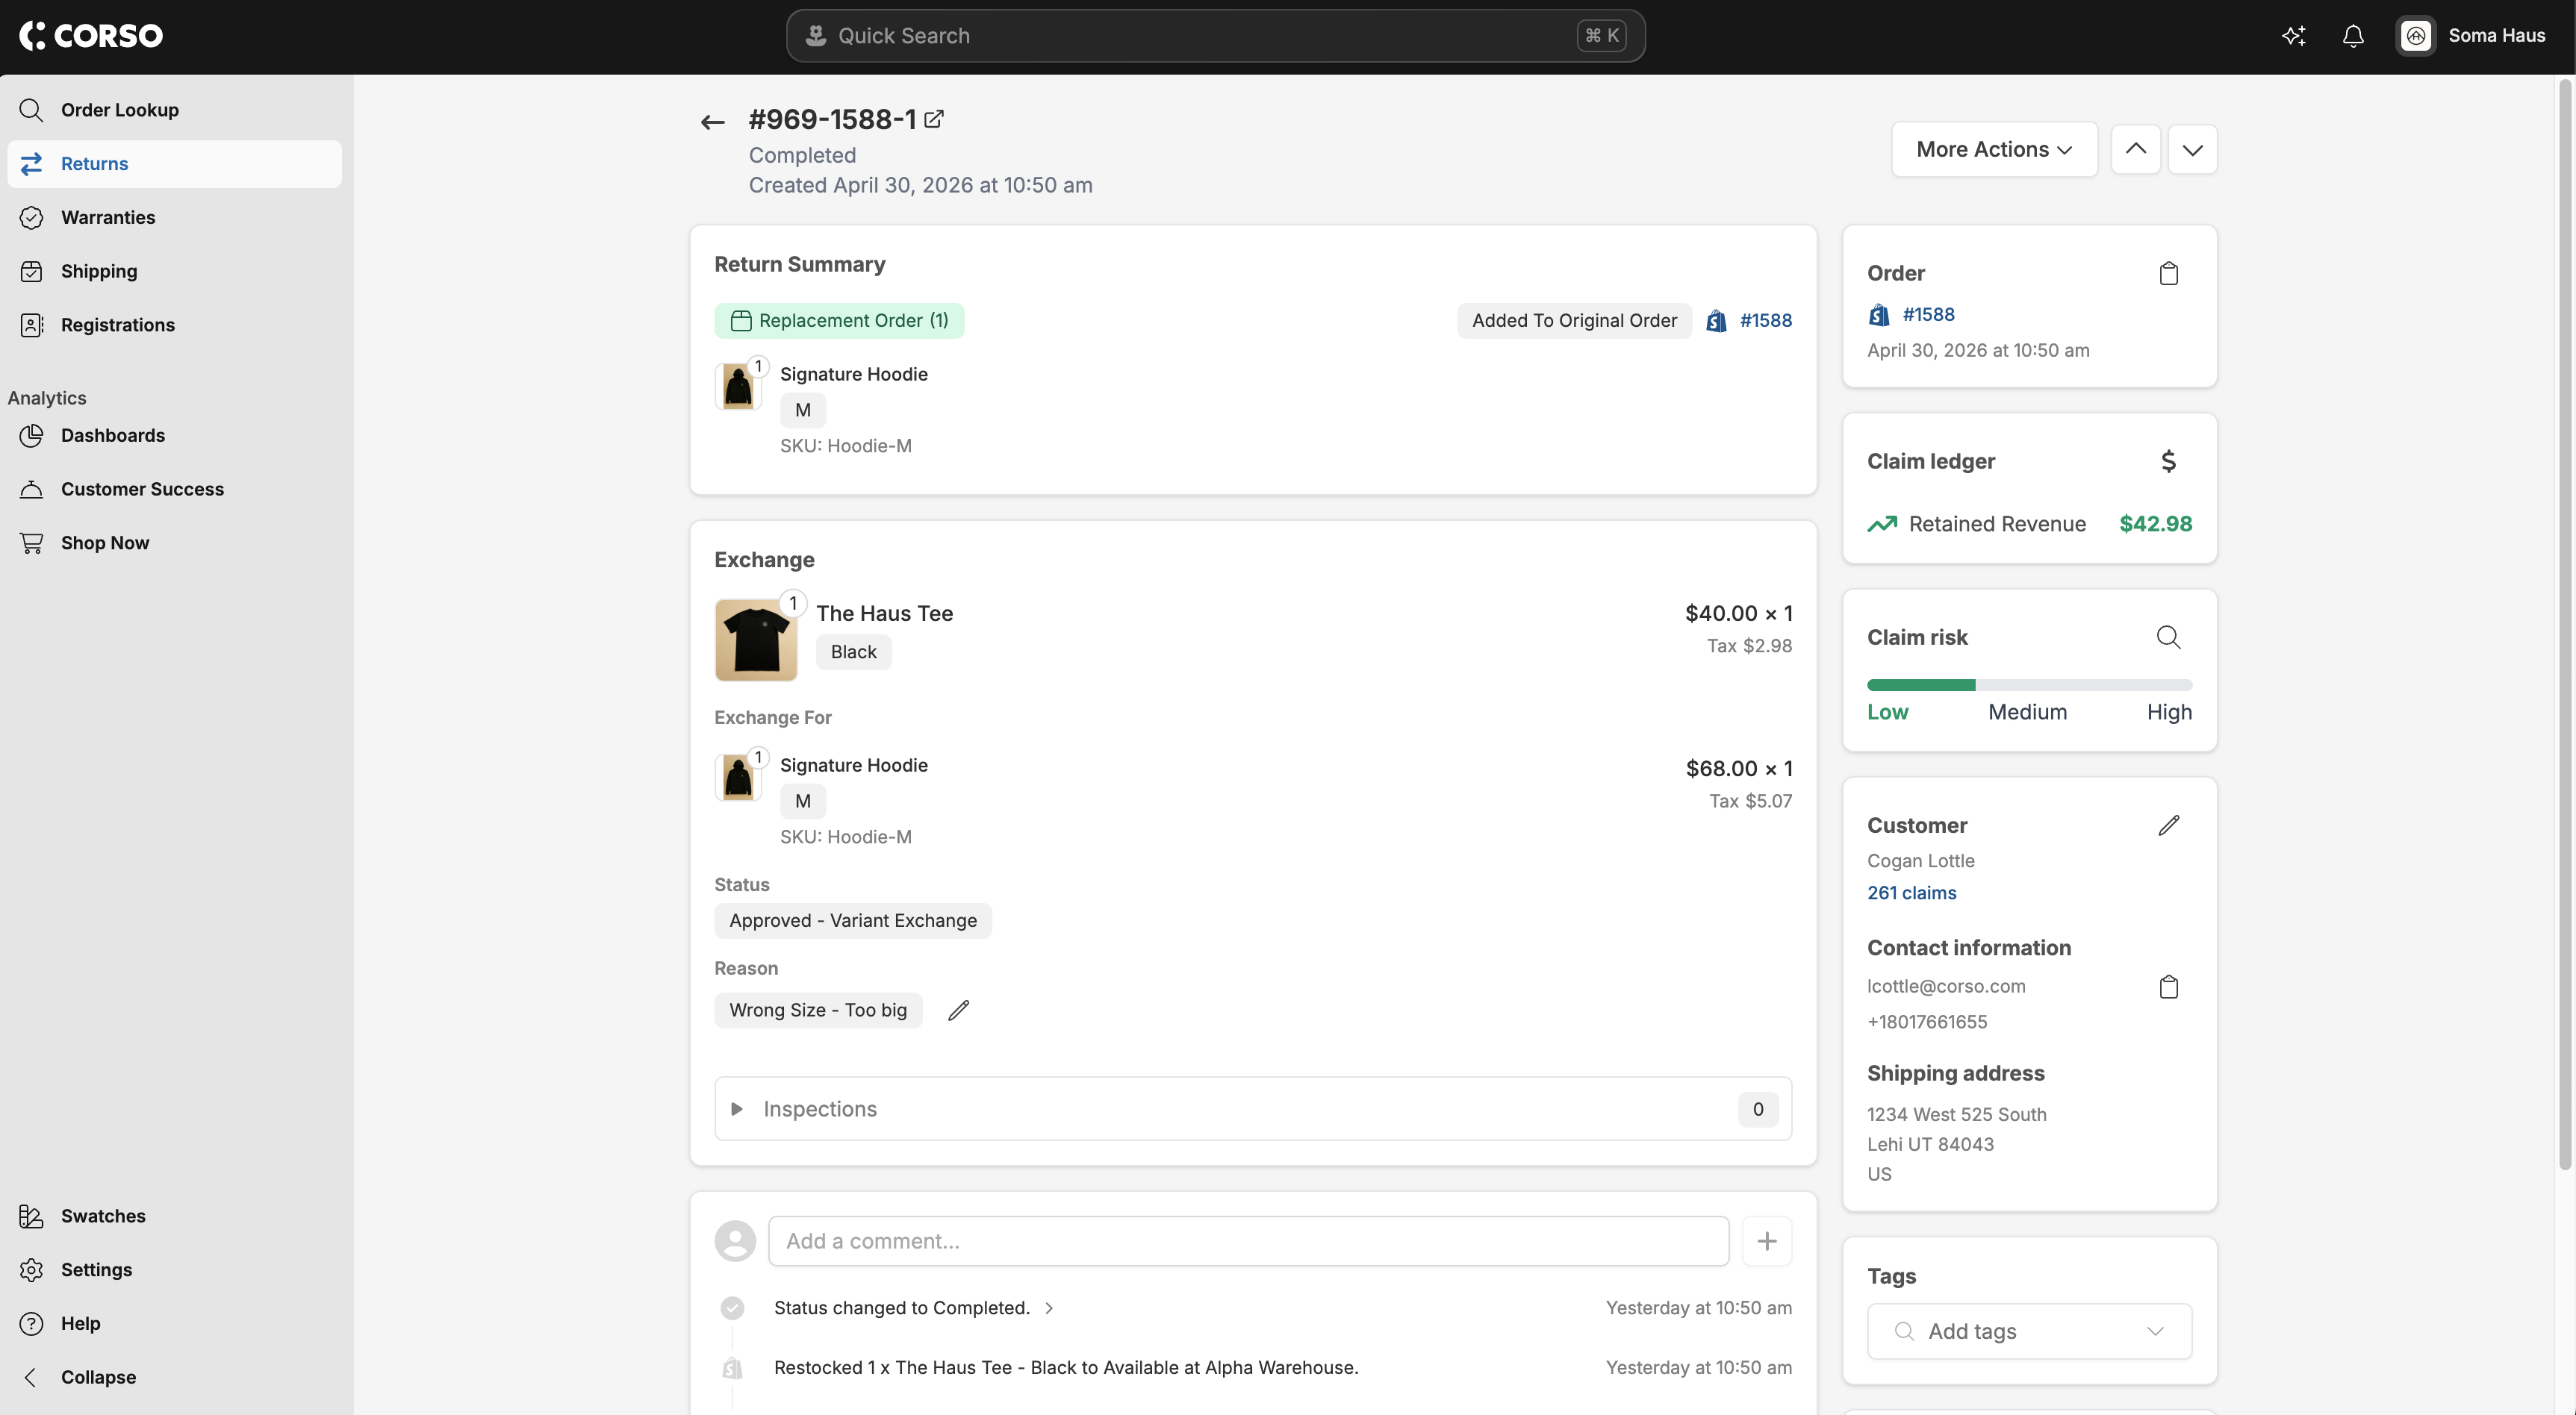Click the Shopify restock timeline icon
This screenshot has width=2576, height=1415.
tap(732, 1368)
